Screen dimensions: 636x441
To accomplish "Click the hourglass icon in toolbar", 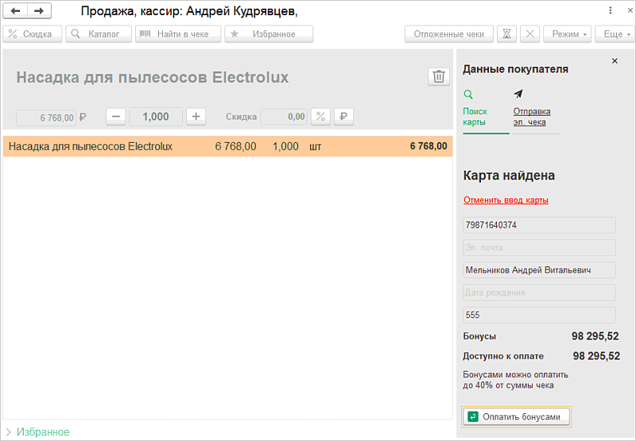I will click(x=506, y=34).
